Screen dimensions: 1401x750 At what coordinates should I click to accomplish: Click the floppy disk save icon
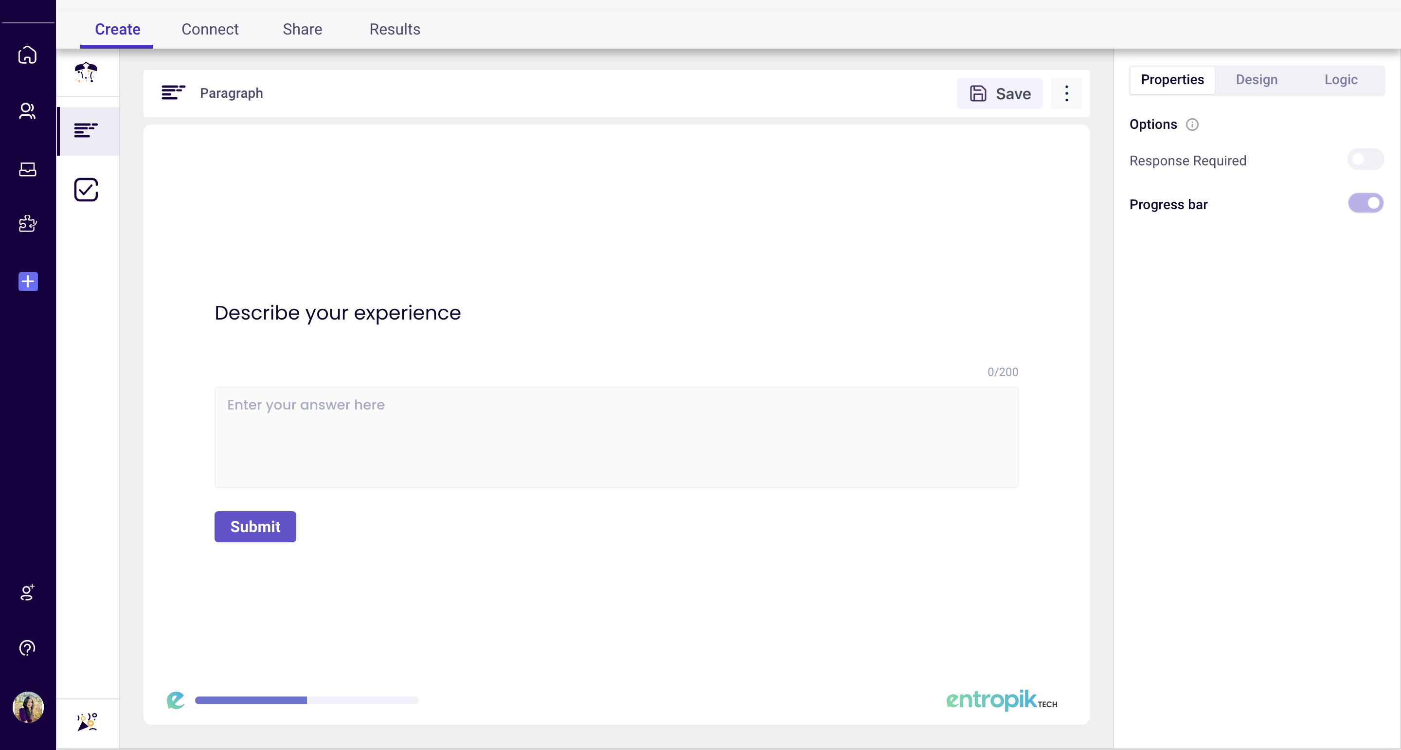(x=978, y=93)
